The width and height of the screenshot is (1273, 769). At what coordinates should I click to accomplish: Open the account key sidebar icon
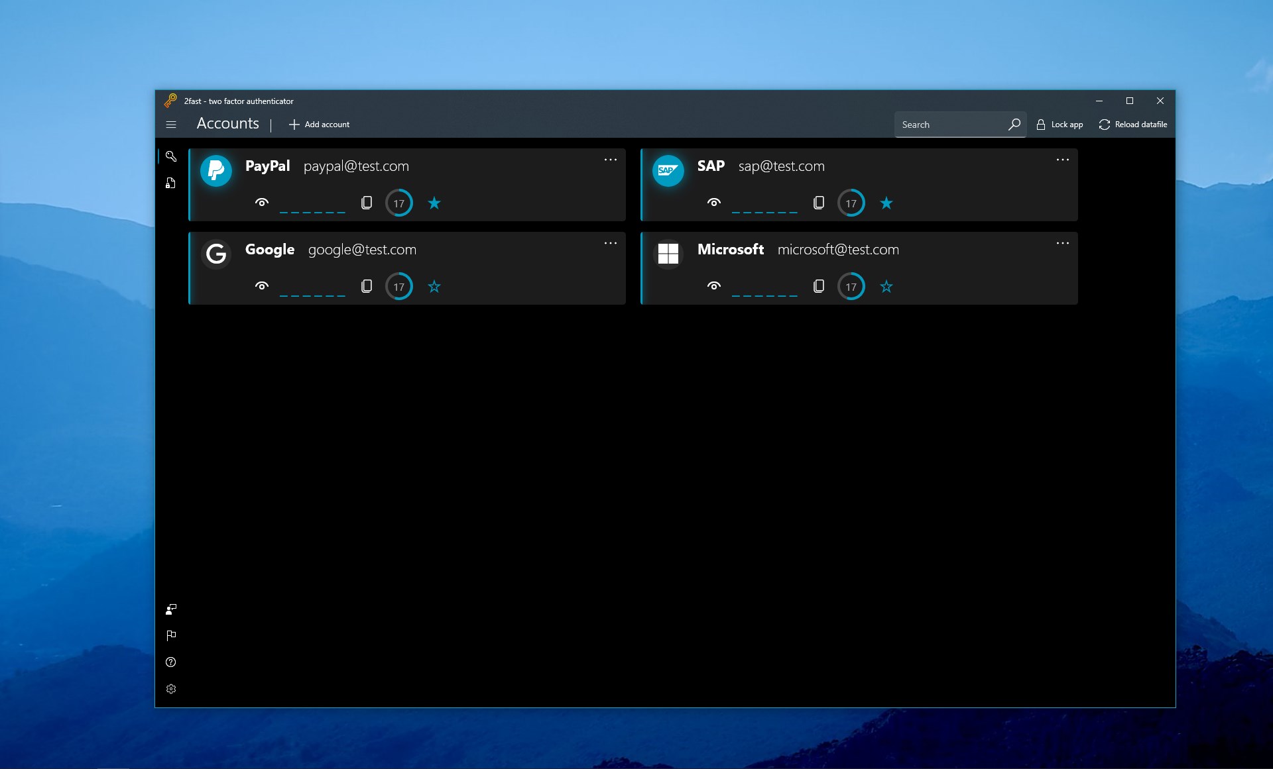[171, 156]
